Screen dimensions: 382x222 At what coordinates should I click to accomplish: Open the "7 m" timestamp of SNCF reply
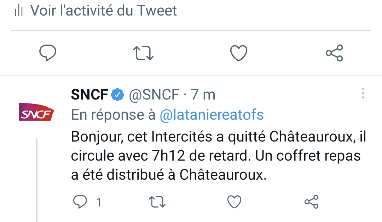pos(203,95)
